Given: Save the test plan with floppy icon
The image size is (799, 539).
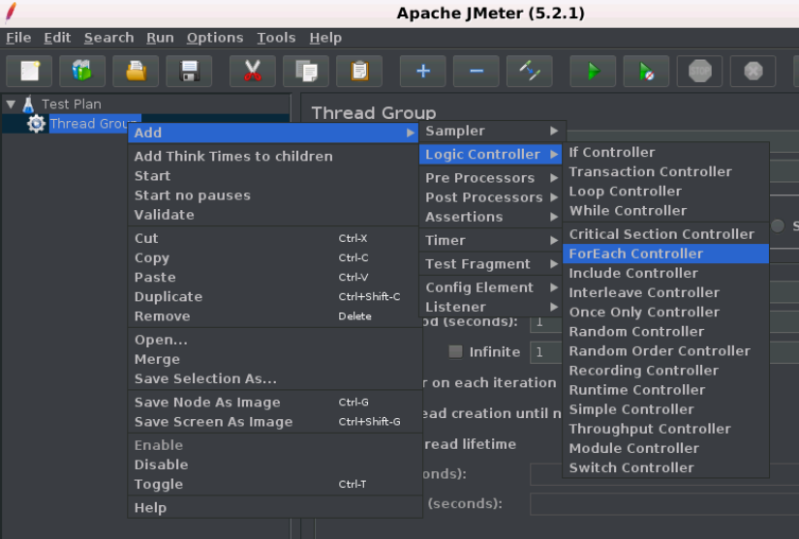Looking at the screenshot, I should pyautogui.click(x=189, y=71).
